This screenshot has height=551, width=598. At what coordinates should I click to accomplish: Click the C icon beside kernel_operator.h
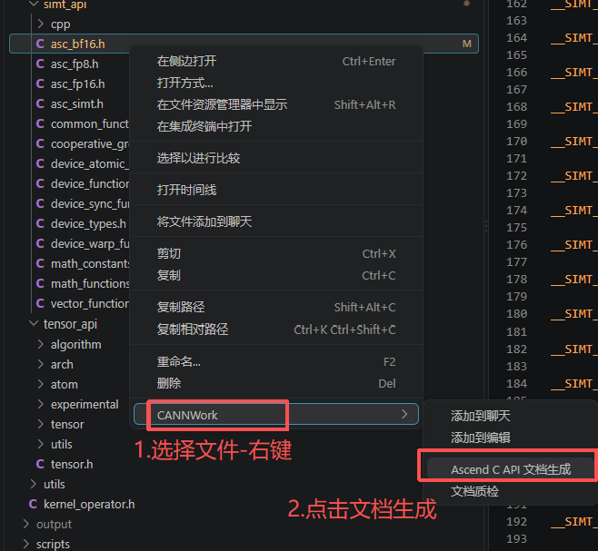[33, 504]
